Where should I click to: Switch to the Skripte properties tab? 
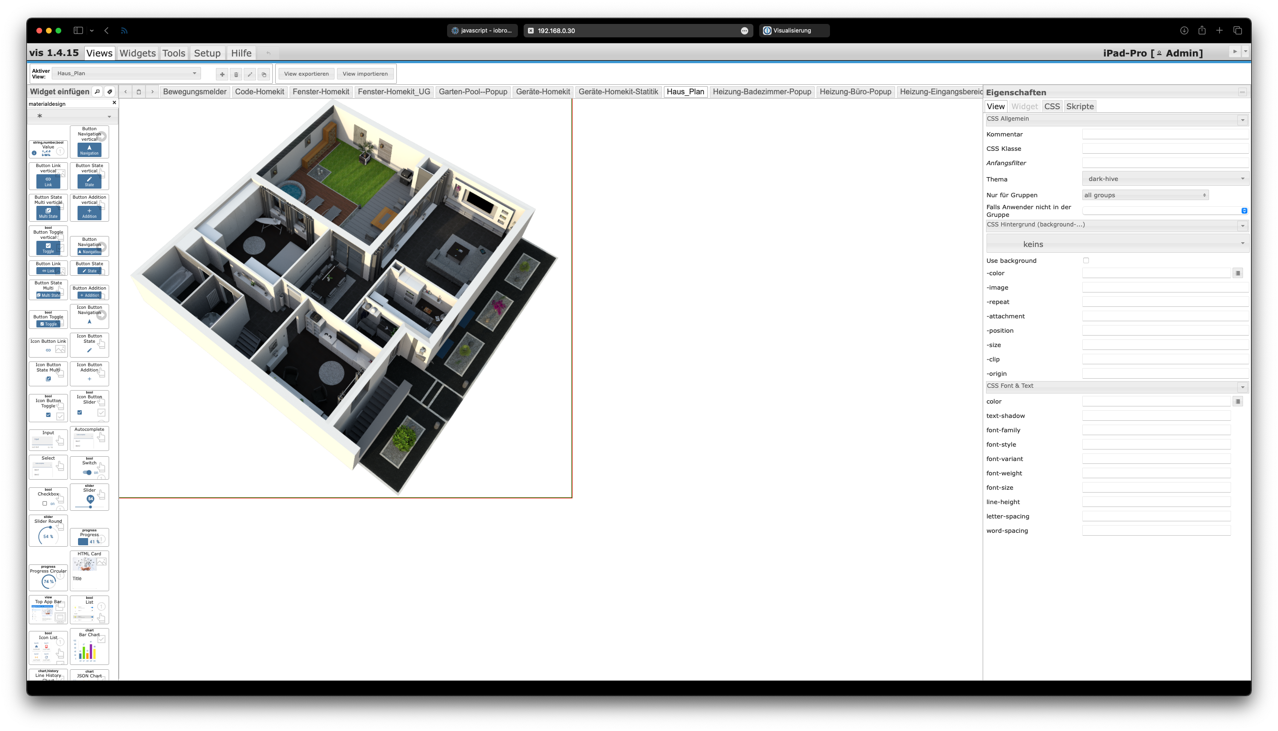click(x=1079, y=106)
